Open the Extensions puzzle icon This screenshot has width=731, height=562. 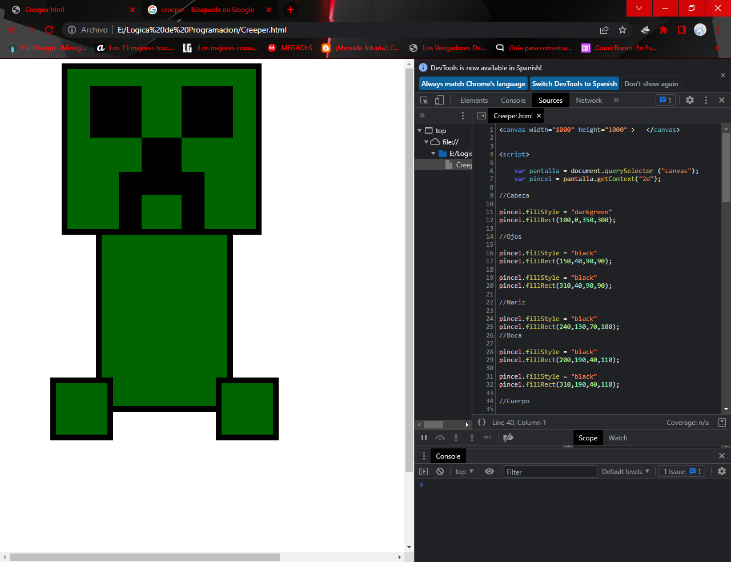pos(664,30)
